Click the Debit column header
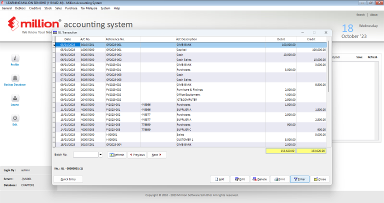 pos(281,39)
